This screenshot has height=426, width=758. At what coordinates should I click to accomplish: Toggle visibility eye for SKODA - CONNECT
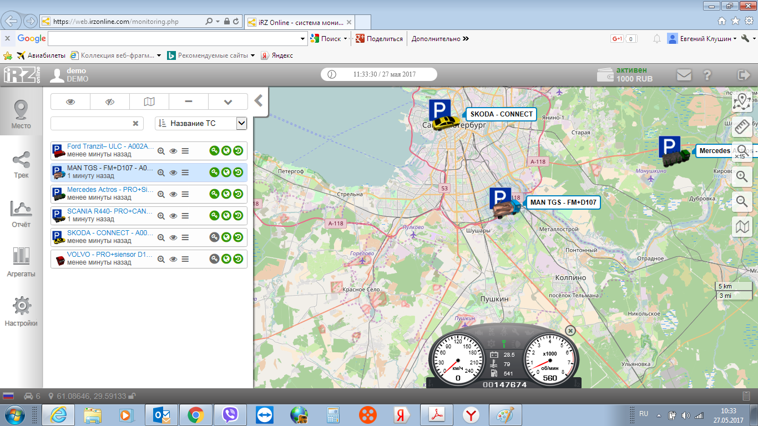pos(173,237)
